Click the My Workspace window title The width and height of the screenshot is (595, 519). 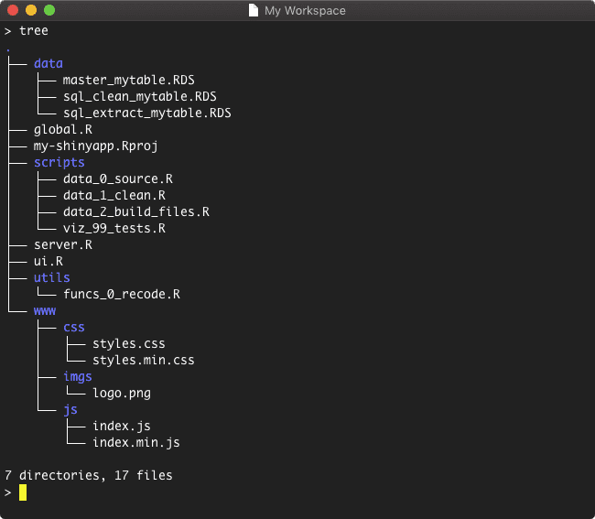305,11
